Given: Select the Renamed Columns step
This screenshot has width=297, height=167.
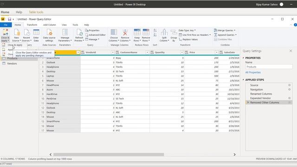Looking at the screenshot, I should pos(261,94).
